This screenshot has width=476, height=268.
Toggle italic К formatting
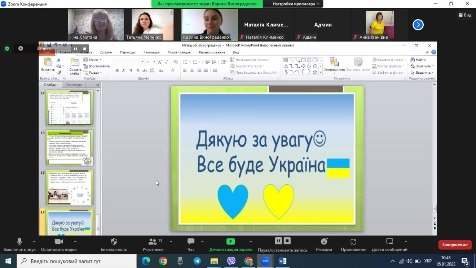point(123,70)
